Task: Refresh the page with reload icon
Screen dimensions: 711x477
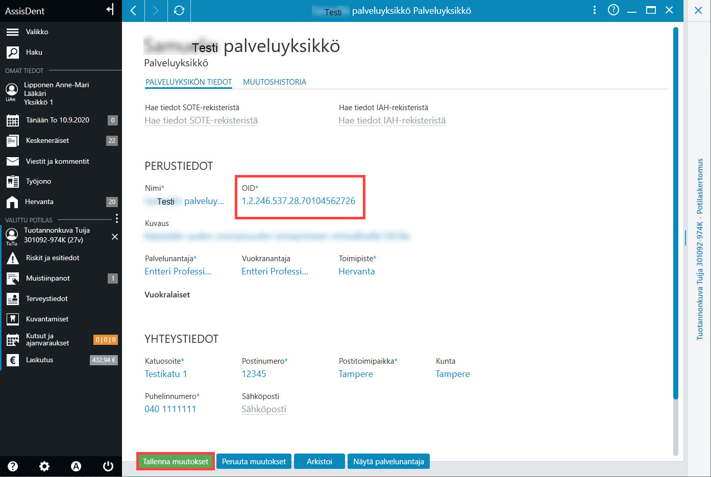Action: 179,10
